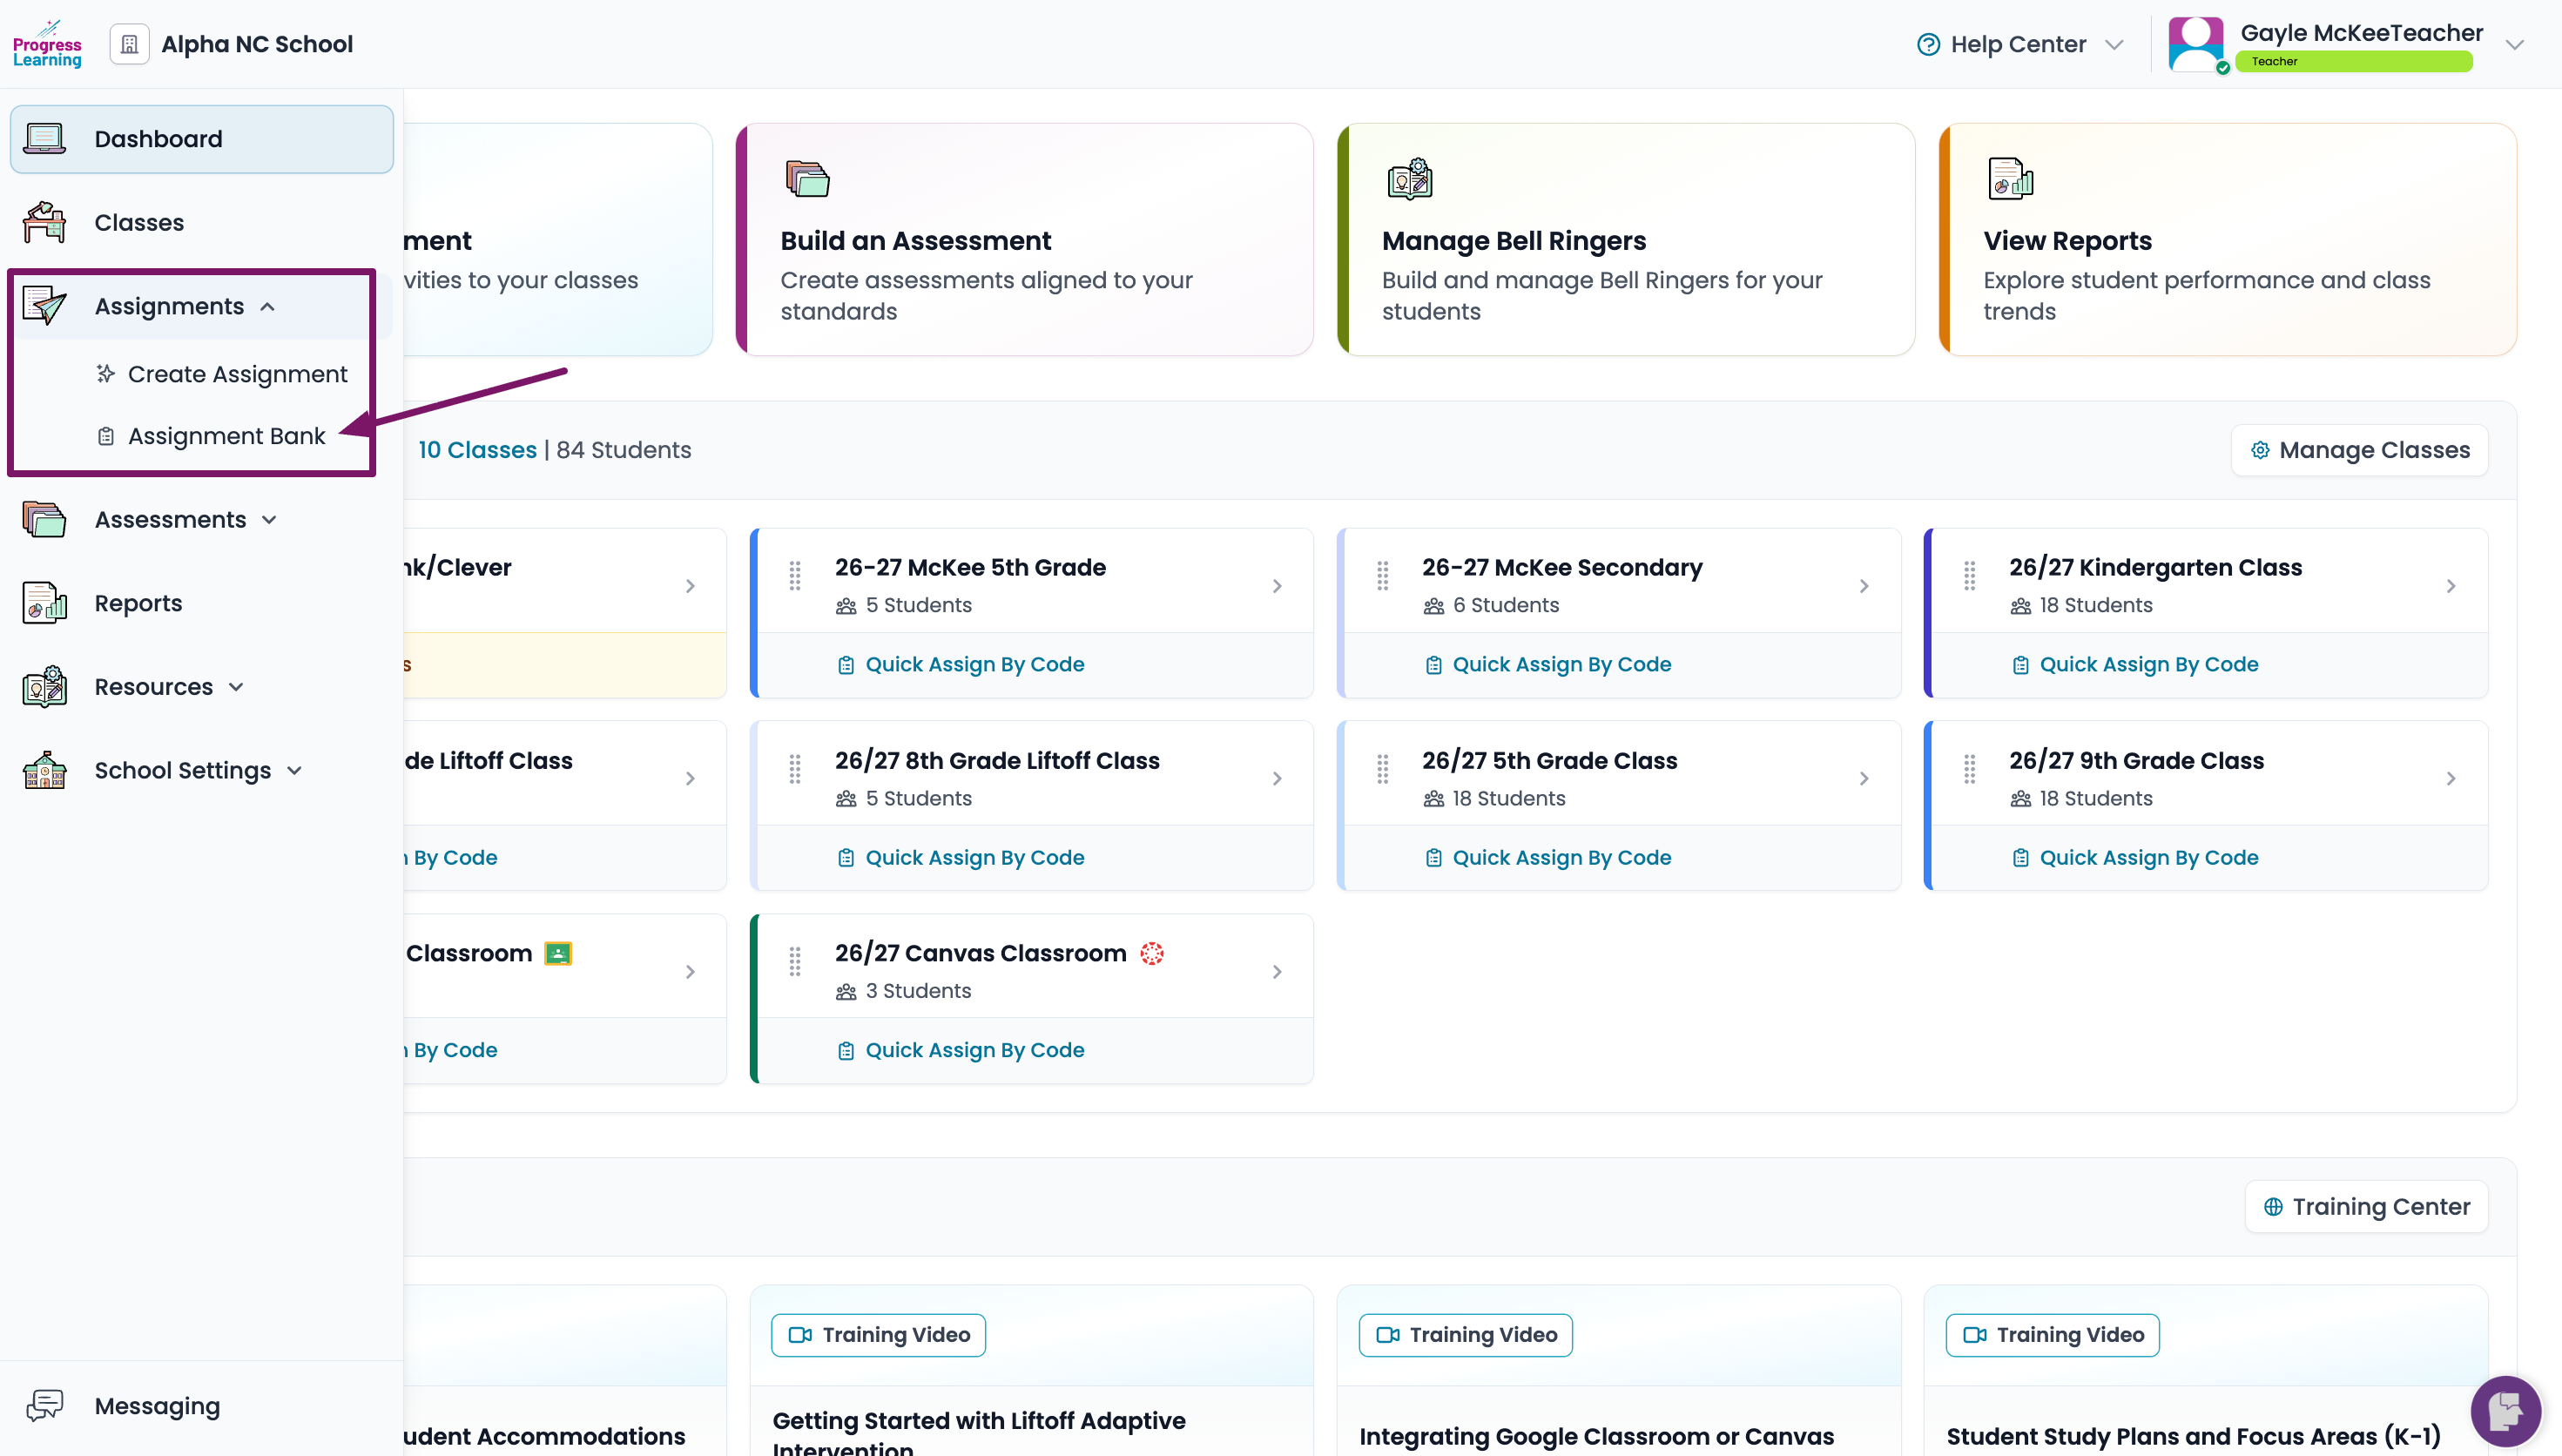The image size is (2562, 1456).
Task: Click the Manage Classes button
Action: 2359,450
